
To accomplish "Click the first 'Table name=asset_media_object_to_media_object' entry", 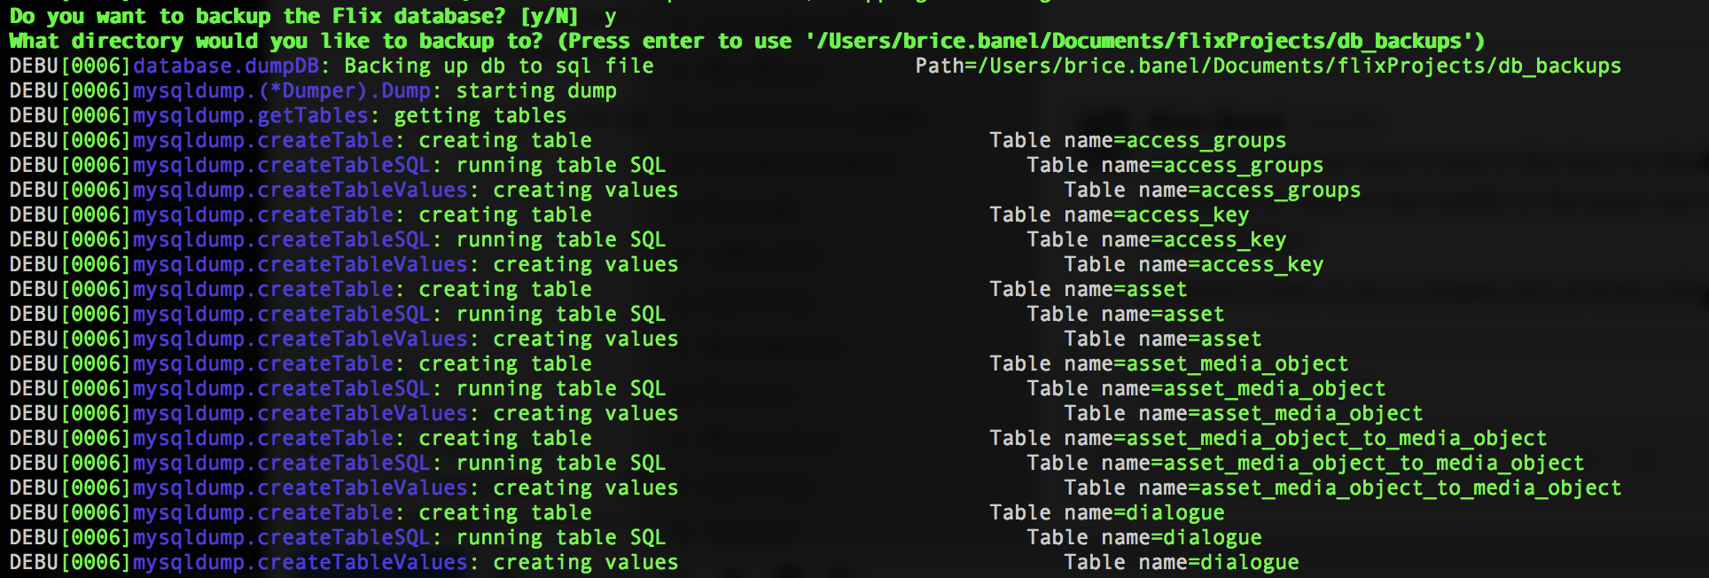I will pos(1268,438).
